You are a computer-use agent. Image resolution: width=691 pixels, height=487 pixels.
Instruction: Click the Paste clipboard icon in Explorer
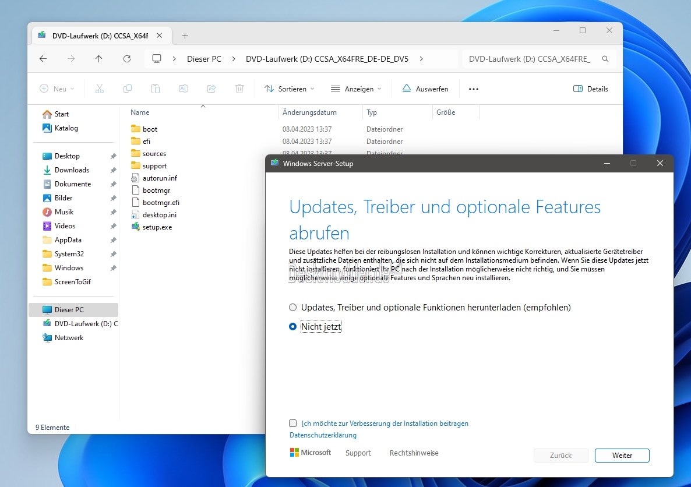click(x=156, y=89)
